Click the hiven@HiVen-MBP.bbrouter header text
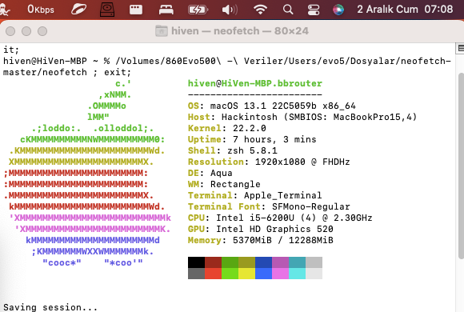 (x=254, y=83)
